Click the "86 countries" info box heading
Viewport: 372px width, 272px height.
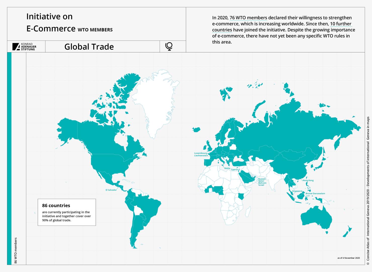click(56, 206)
